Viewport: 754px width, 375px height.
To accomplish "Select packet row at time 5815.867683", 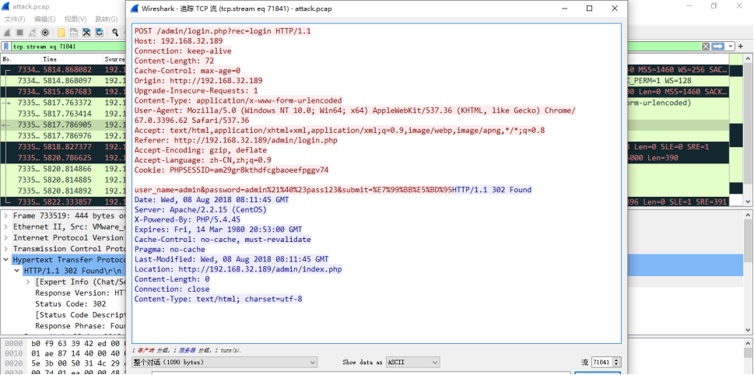I will coord(63,92).
